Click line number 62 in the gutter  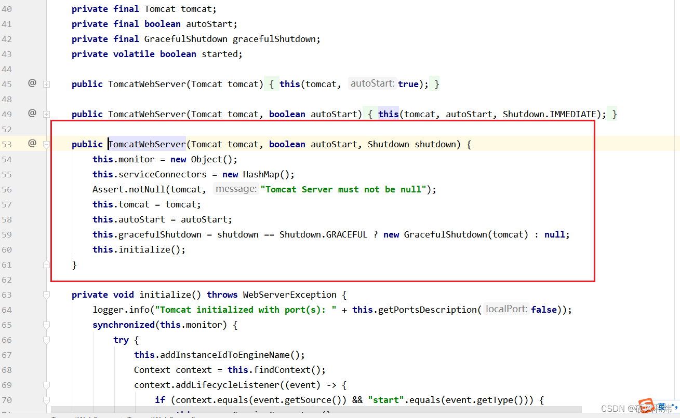coord(7,280)
